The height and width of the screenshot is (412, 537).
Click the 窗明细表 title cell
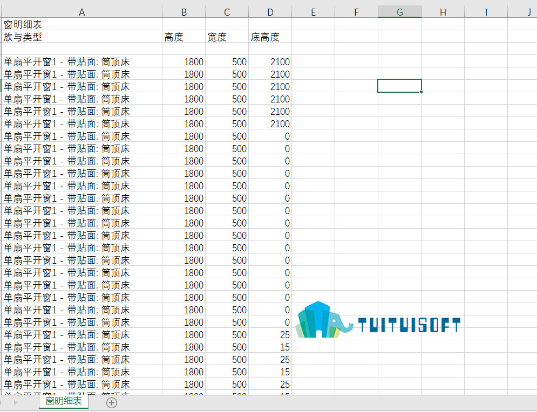[x=81, y=24]
